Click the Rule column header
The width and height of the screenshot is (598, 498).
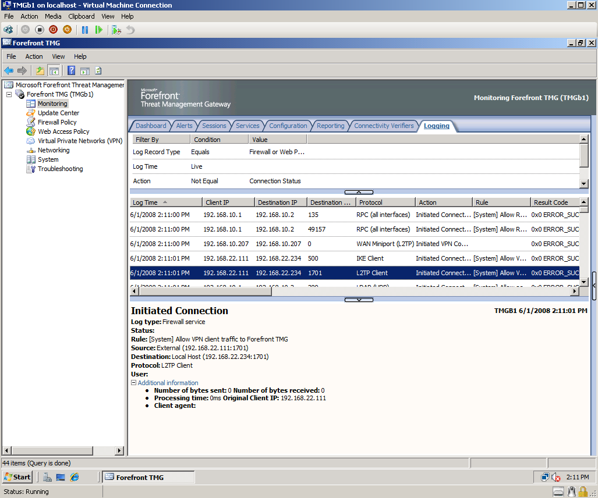tap(501, 202)
